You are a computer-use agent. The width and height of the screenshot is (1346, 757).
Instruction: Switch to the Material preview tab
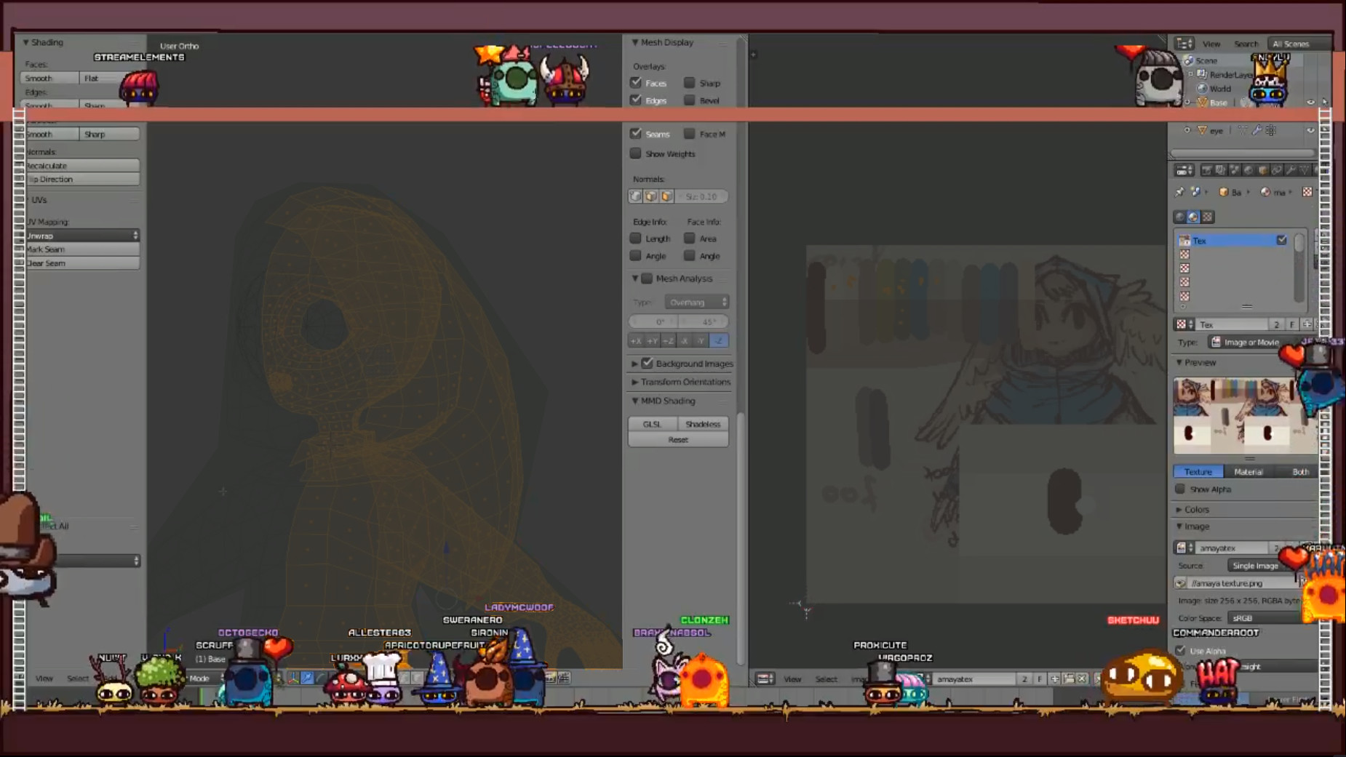(1251, 471)
